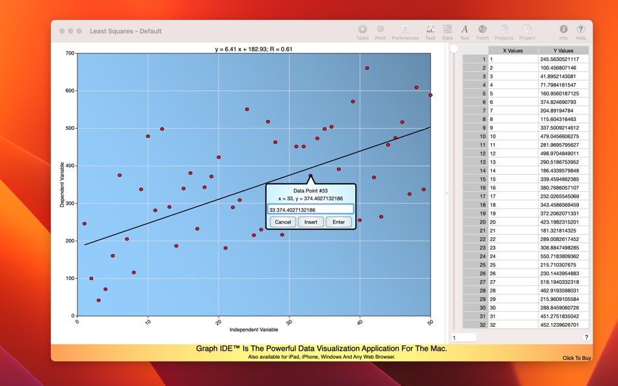This screenshot has height=386, width=618.
Task: Select Y value 186.4339579848
Action: 563,170
